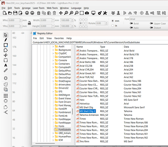Select the Rectangle tool
This screenshot has width=168, height=147.
click(6, 45)
